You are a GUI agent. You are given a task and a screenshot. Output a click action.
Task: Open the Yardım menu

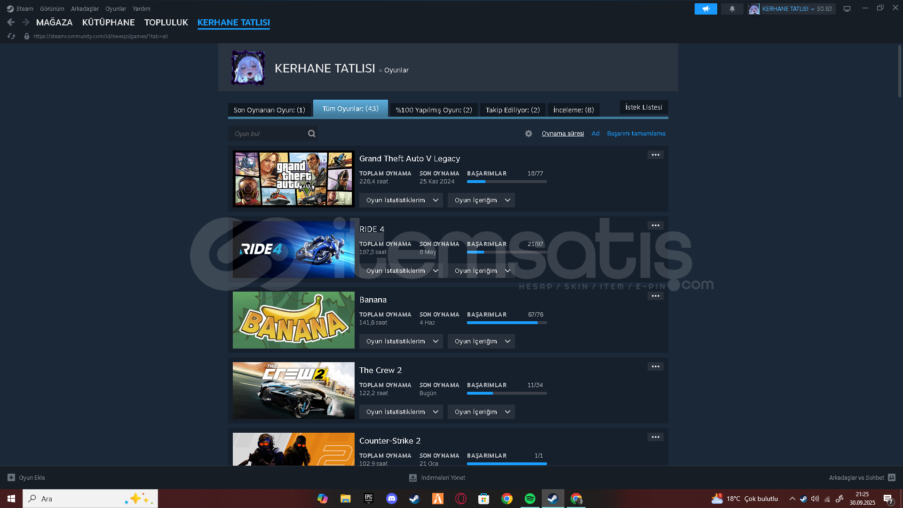[x=141, y=9]
